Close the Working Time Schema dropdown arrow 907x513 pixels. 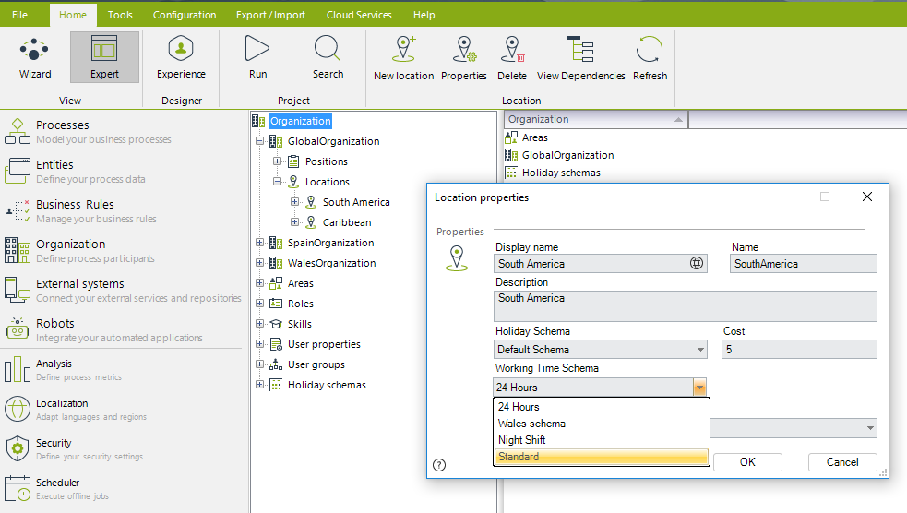pyautogui.click(x=699, y=387)
